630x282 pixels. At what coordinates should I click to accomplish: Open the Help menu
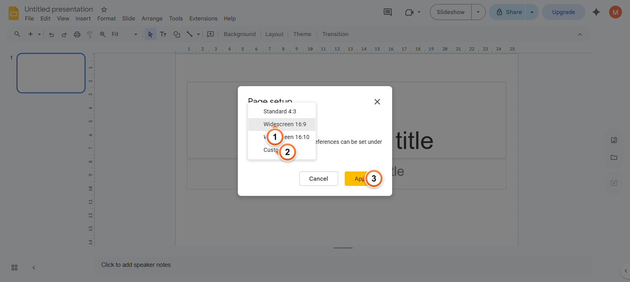(x=230, y=18)
